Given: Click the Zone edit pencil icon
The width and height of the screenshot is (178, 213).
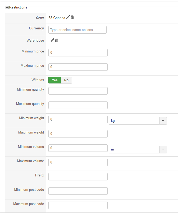Looking at the screenshot, I should pos(68,17).
